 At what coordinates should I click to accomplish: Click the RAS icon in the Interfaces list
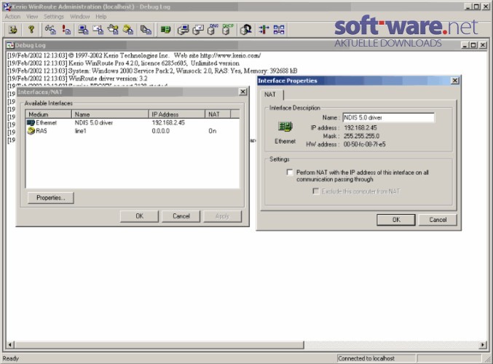[x=31, y=131]
